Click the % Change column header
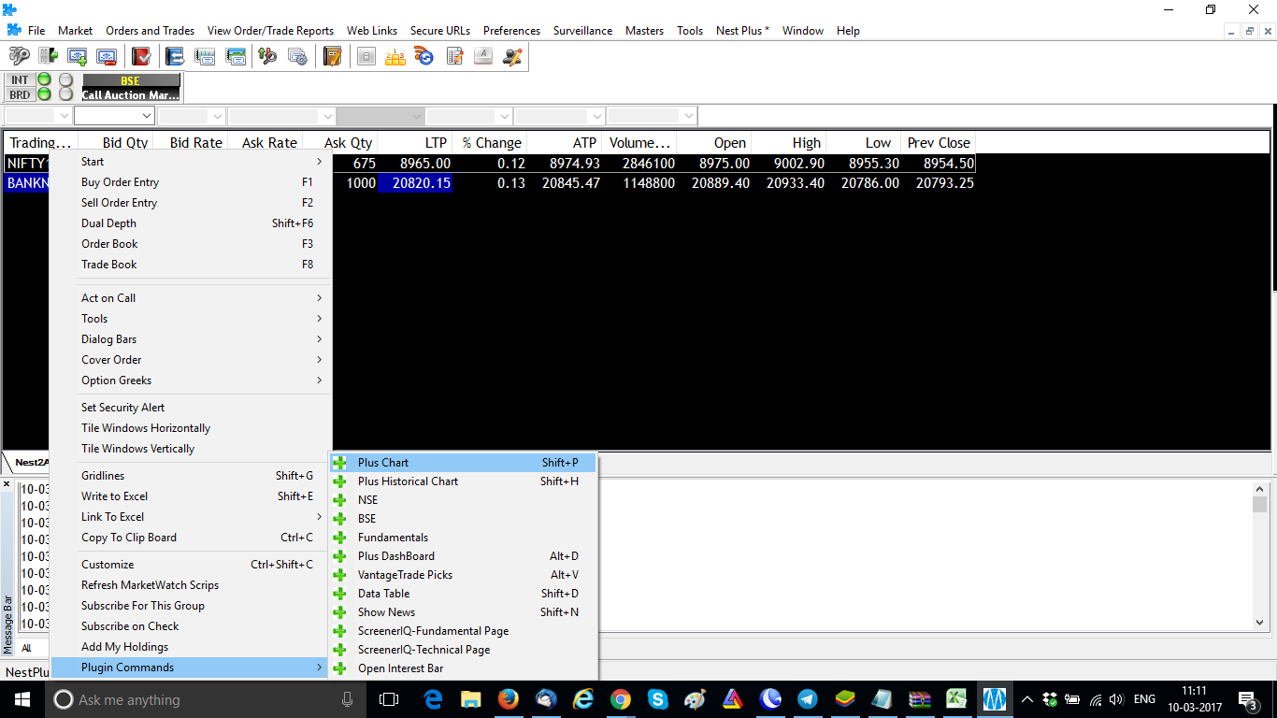 (x=490, y=143)
